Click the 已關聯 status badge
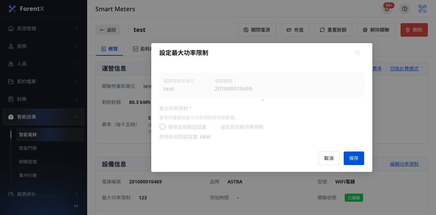 pos(354,198)
